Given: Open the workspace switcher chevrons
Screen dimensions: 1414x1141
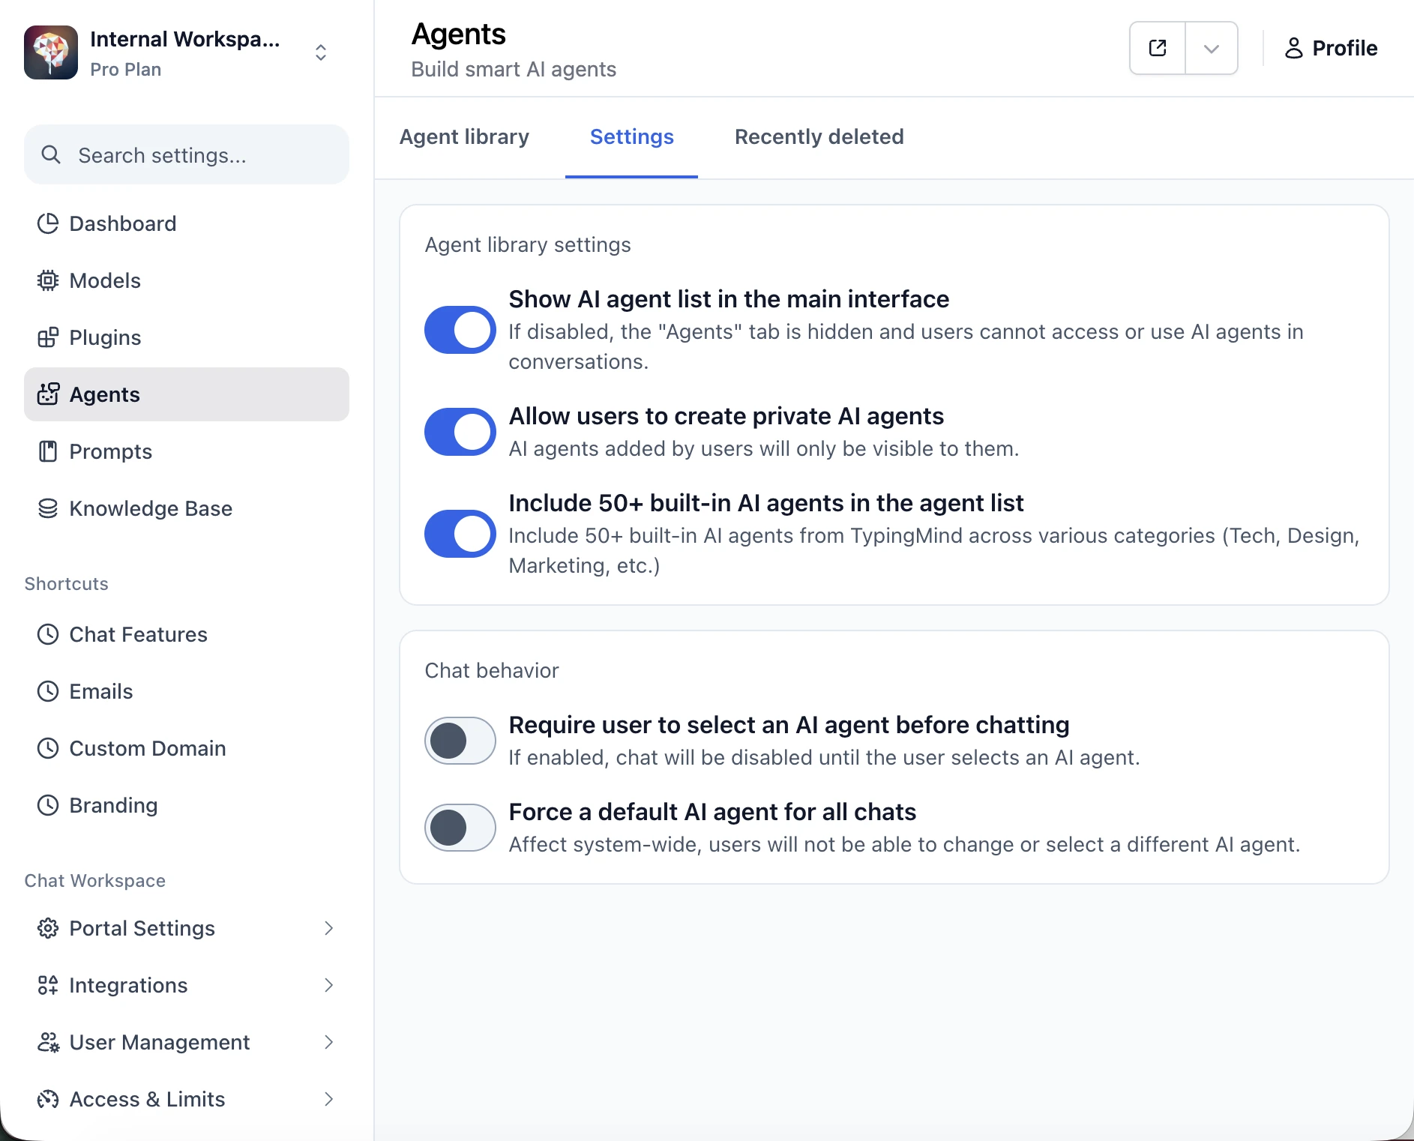Looking at the screenshot, I should [321, 52].
